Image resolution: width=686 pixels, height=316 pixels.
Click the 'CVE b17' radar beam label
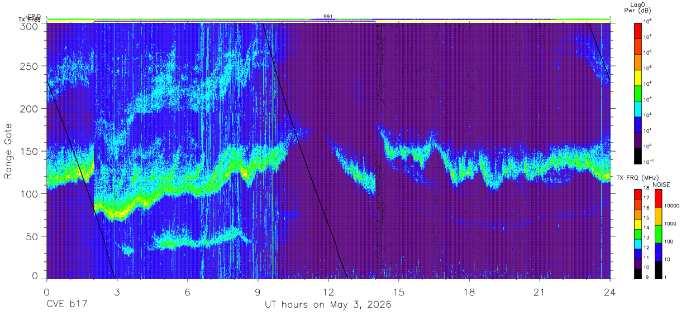tap(66, 305)
